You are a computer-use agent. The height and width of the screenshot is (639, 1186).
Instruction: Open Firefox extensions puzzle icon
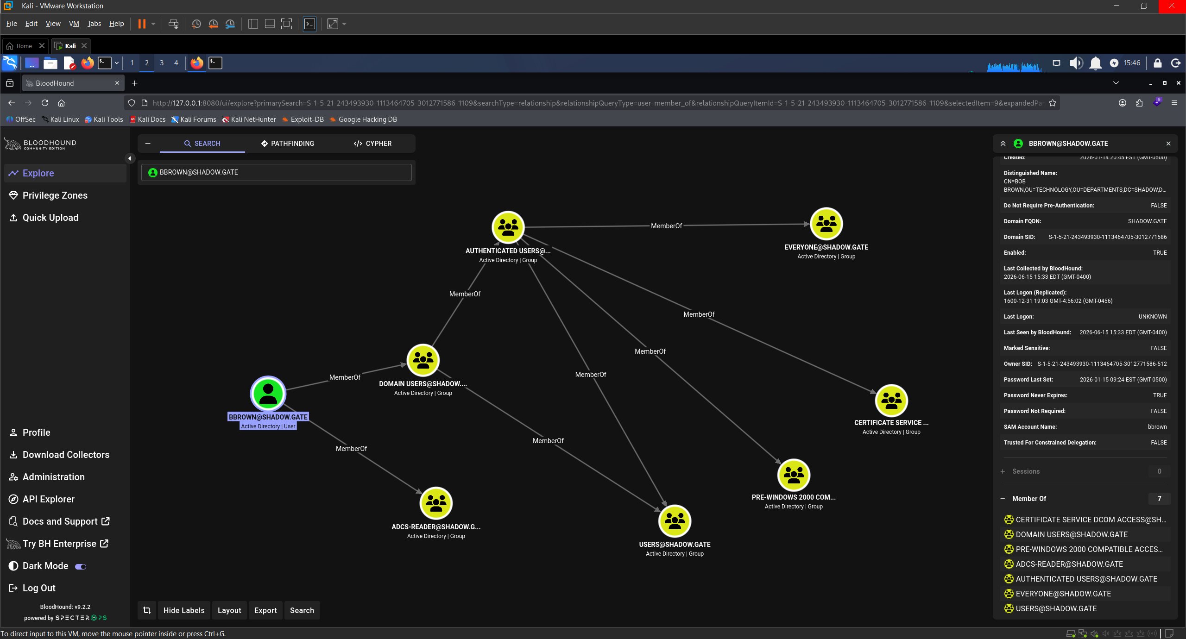tap(1140, 103)
